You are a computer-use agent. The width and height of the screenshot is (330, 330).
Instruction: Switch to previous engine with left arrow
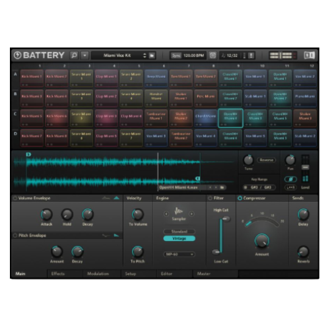pos(166,214)
